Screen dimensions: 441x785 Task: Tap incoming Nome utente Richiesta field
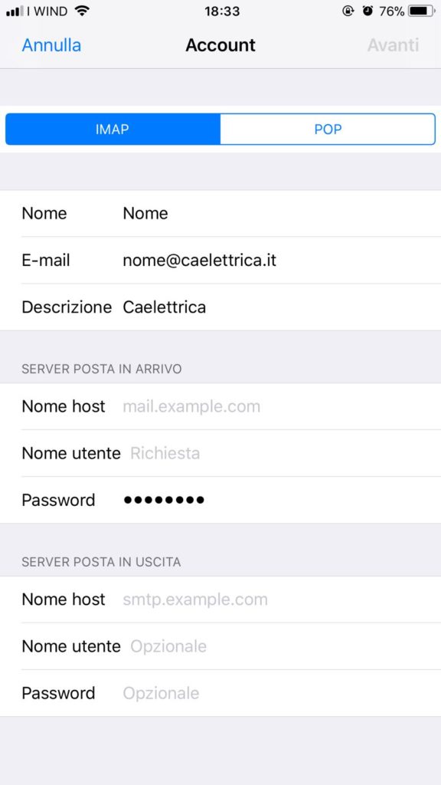coord(220,453)
